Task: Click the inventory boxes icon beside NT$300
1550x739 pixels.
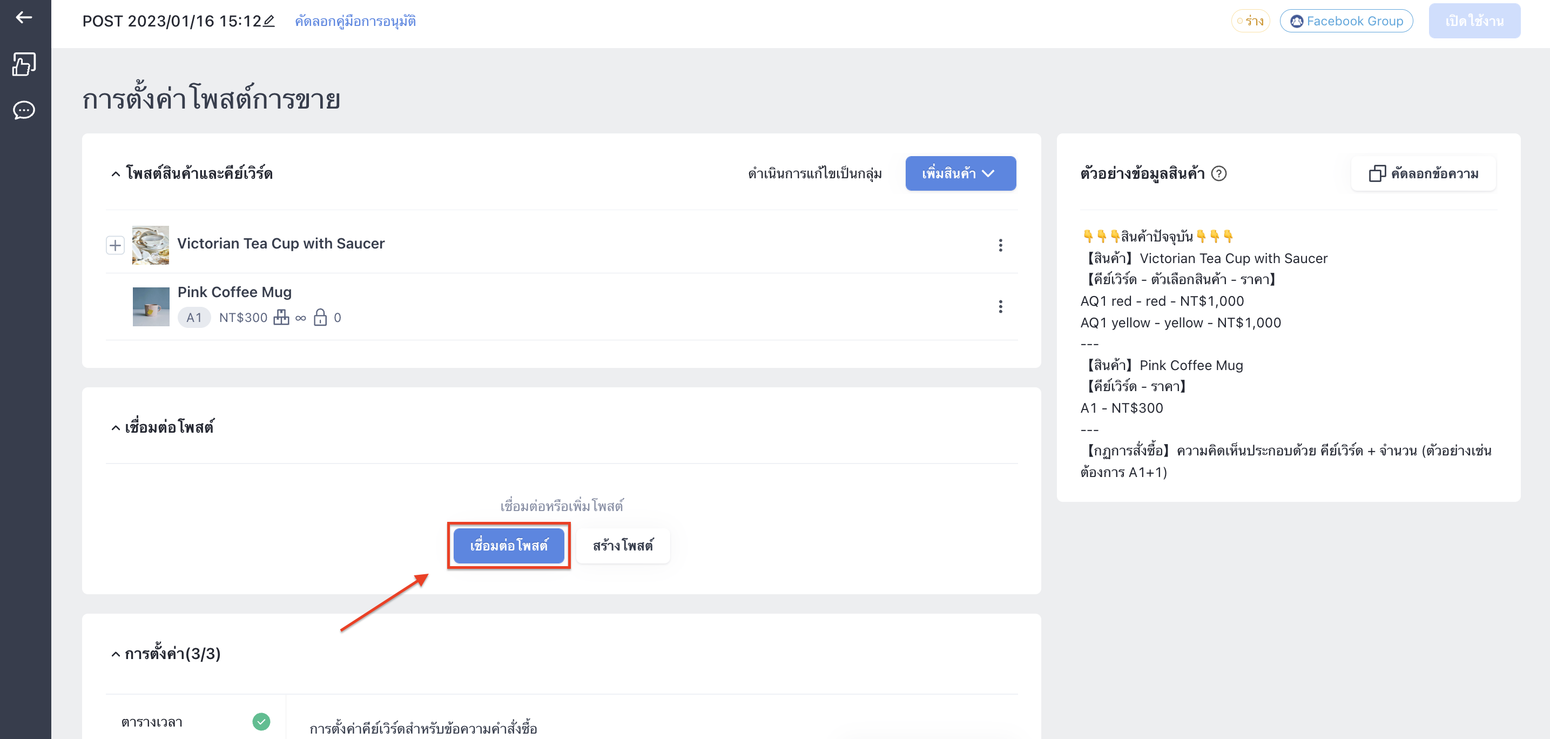Action: tap(281, 317)
